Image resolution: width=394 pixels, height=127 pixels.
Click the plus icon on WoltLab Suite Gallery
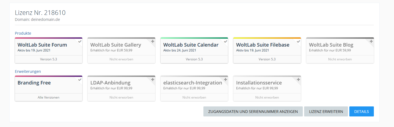point(152,41)
